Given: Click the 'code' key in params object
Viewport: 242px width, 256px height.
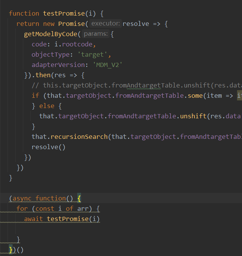Looking at the screenshot, I should 39,45.
